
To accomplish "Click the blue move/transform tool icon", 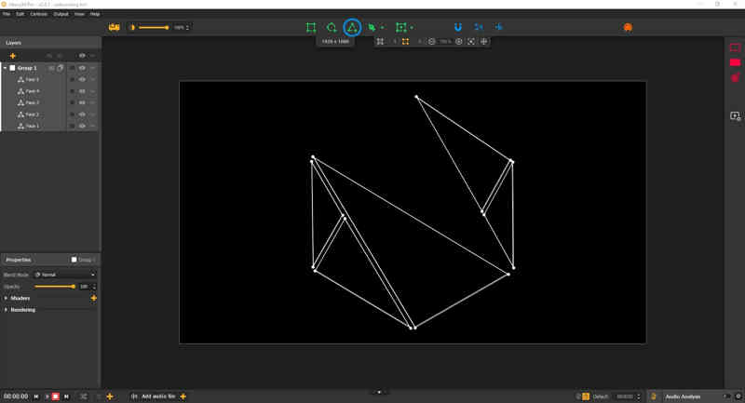I will 498,27.
